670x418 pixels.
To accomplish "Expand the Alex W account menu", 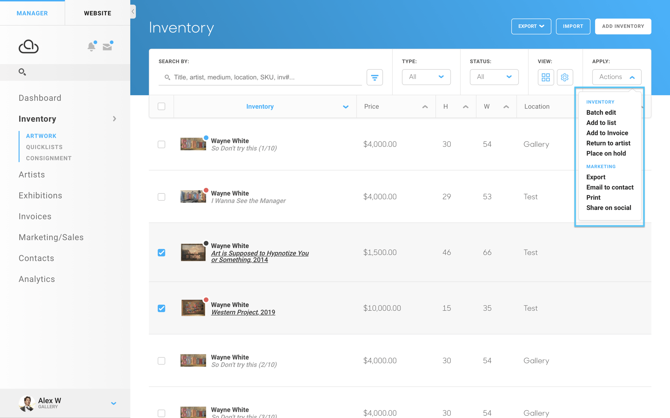I will 113,403.
